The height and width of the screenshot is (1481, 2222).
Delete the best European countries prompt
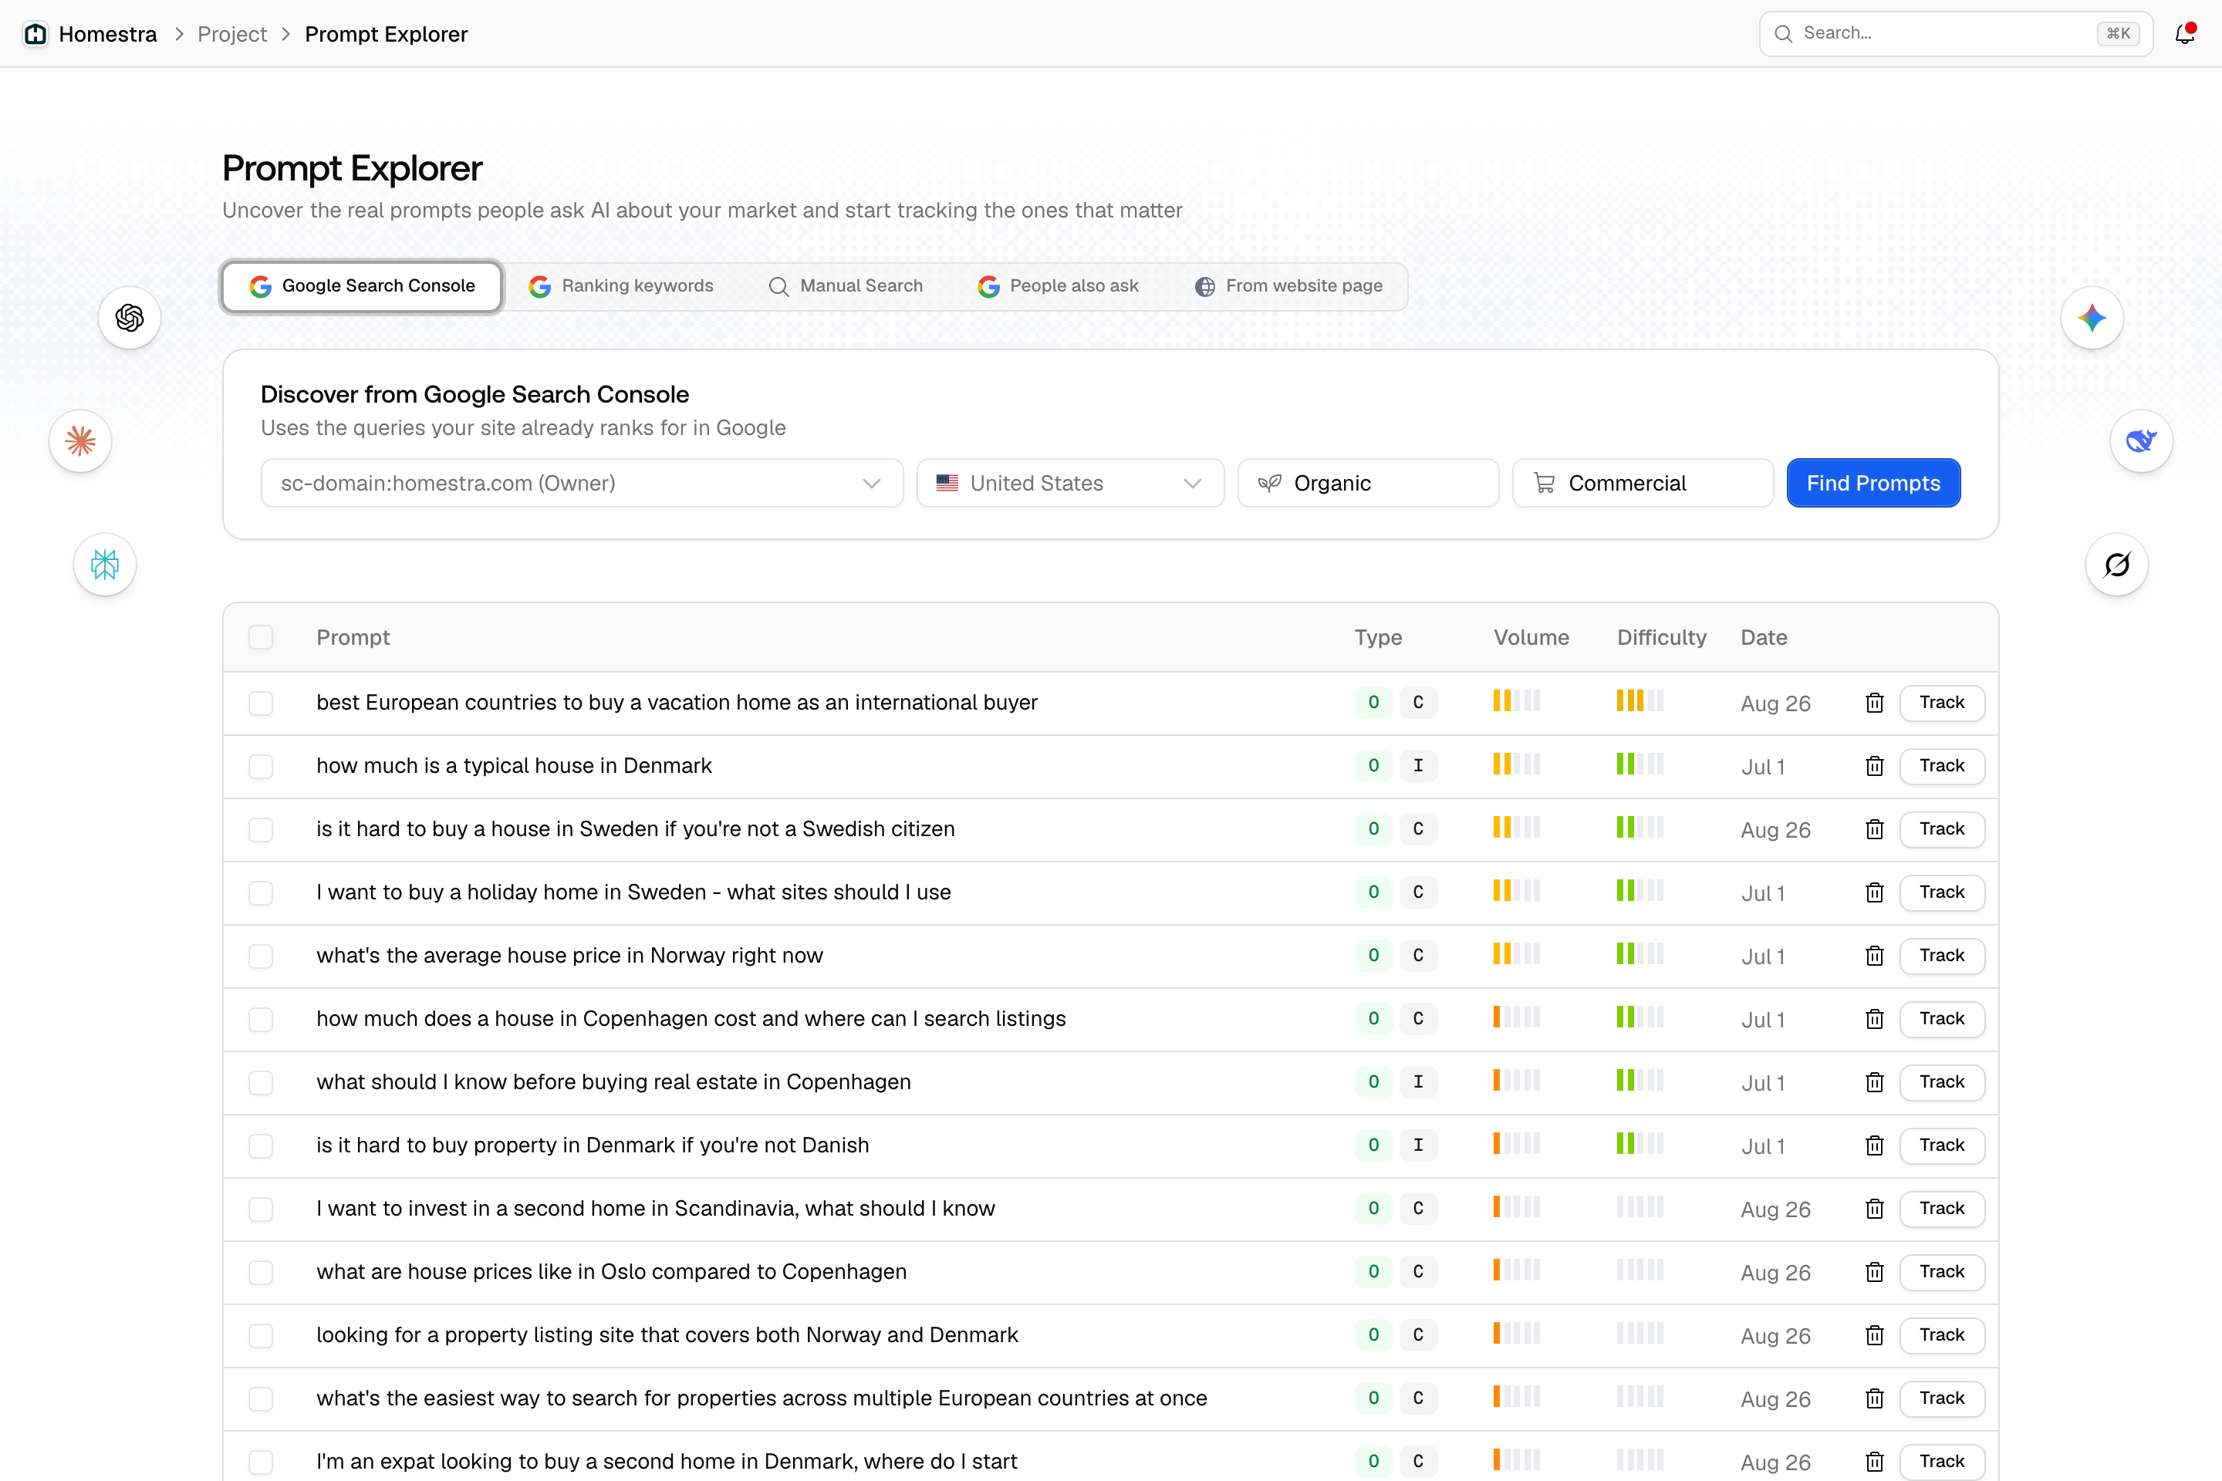tap(1874, 703)
